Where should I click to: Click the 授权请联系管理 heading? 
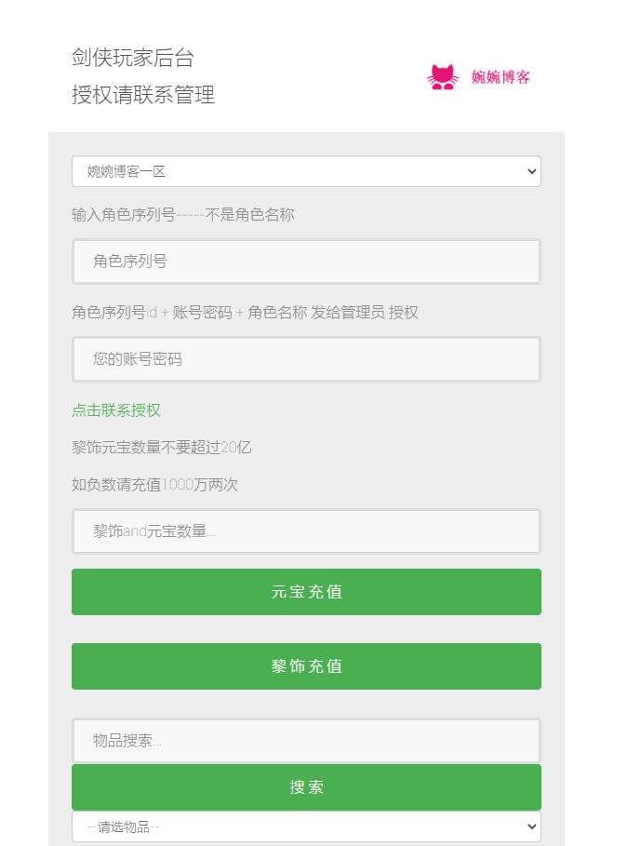(141, 95)
